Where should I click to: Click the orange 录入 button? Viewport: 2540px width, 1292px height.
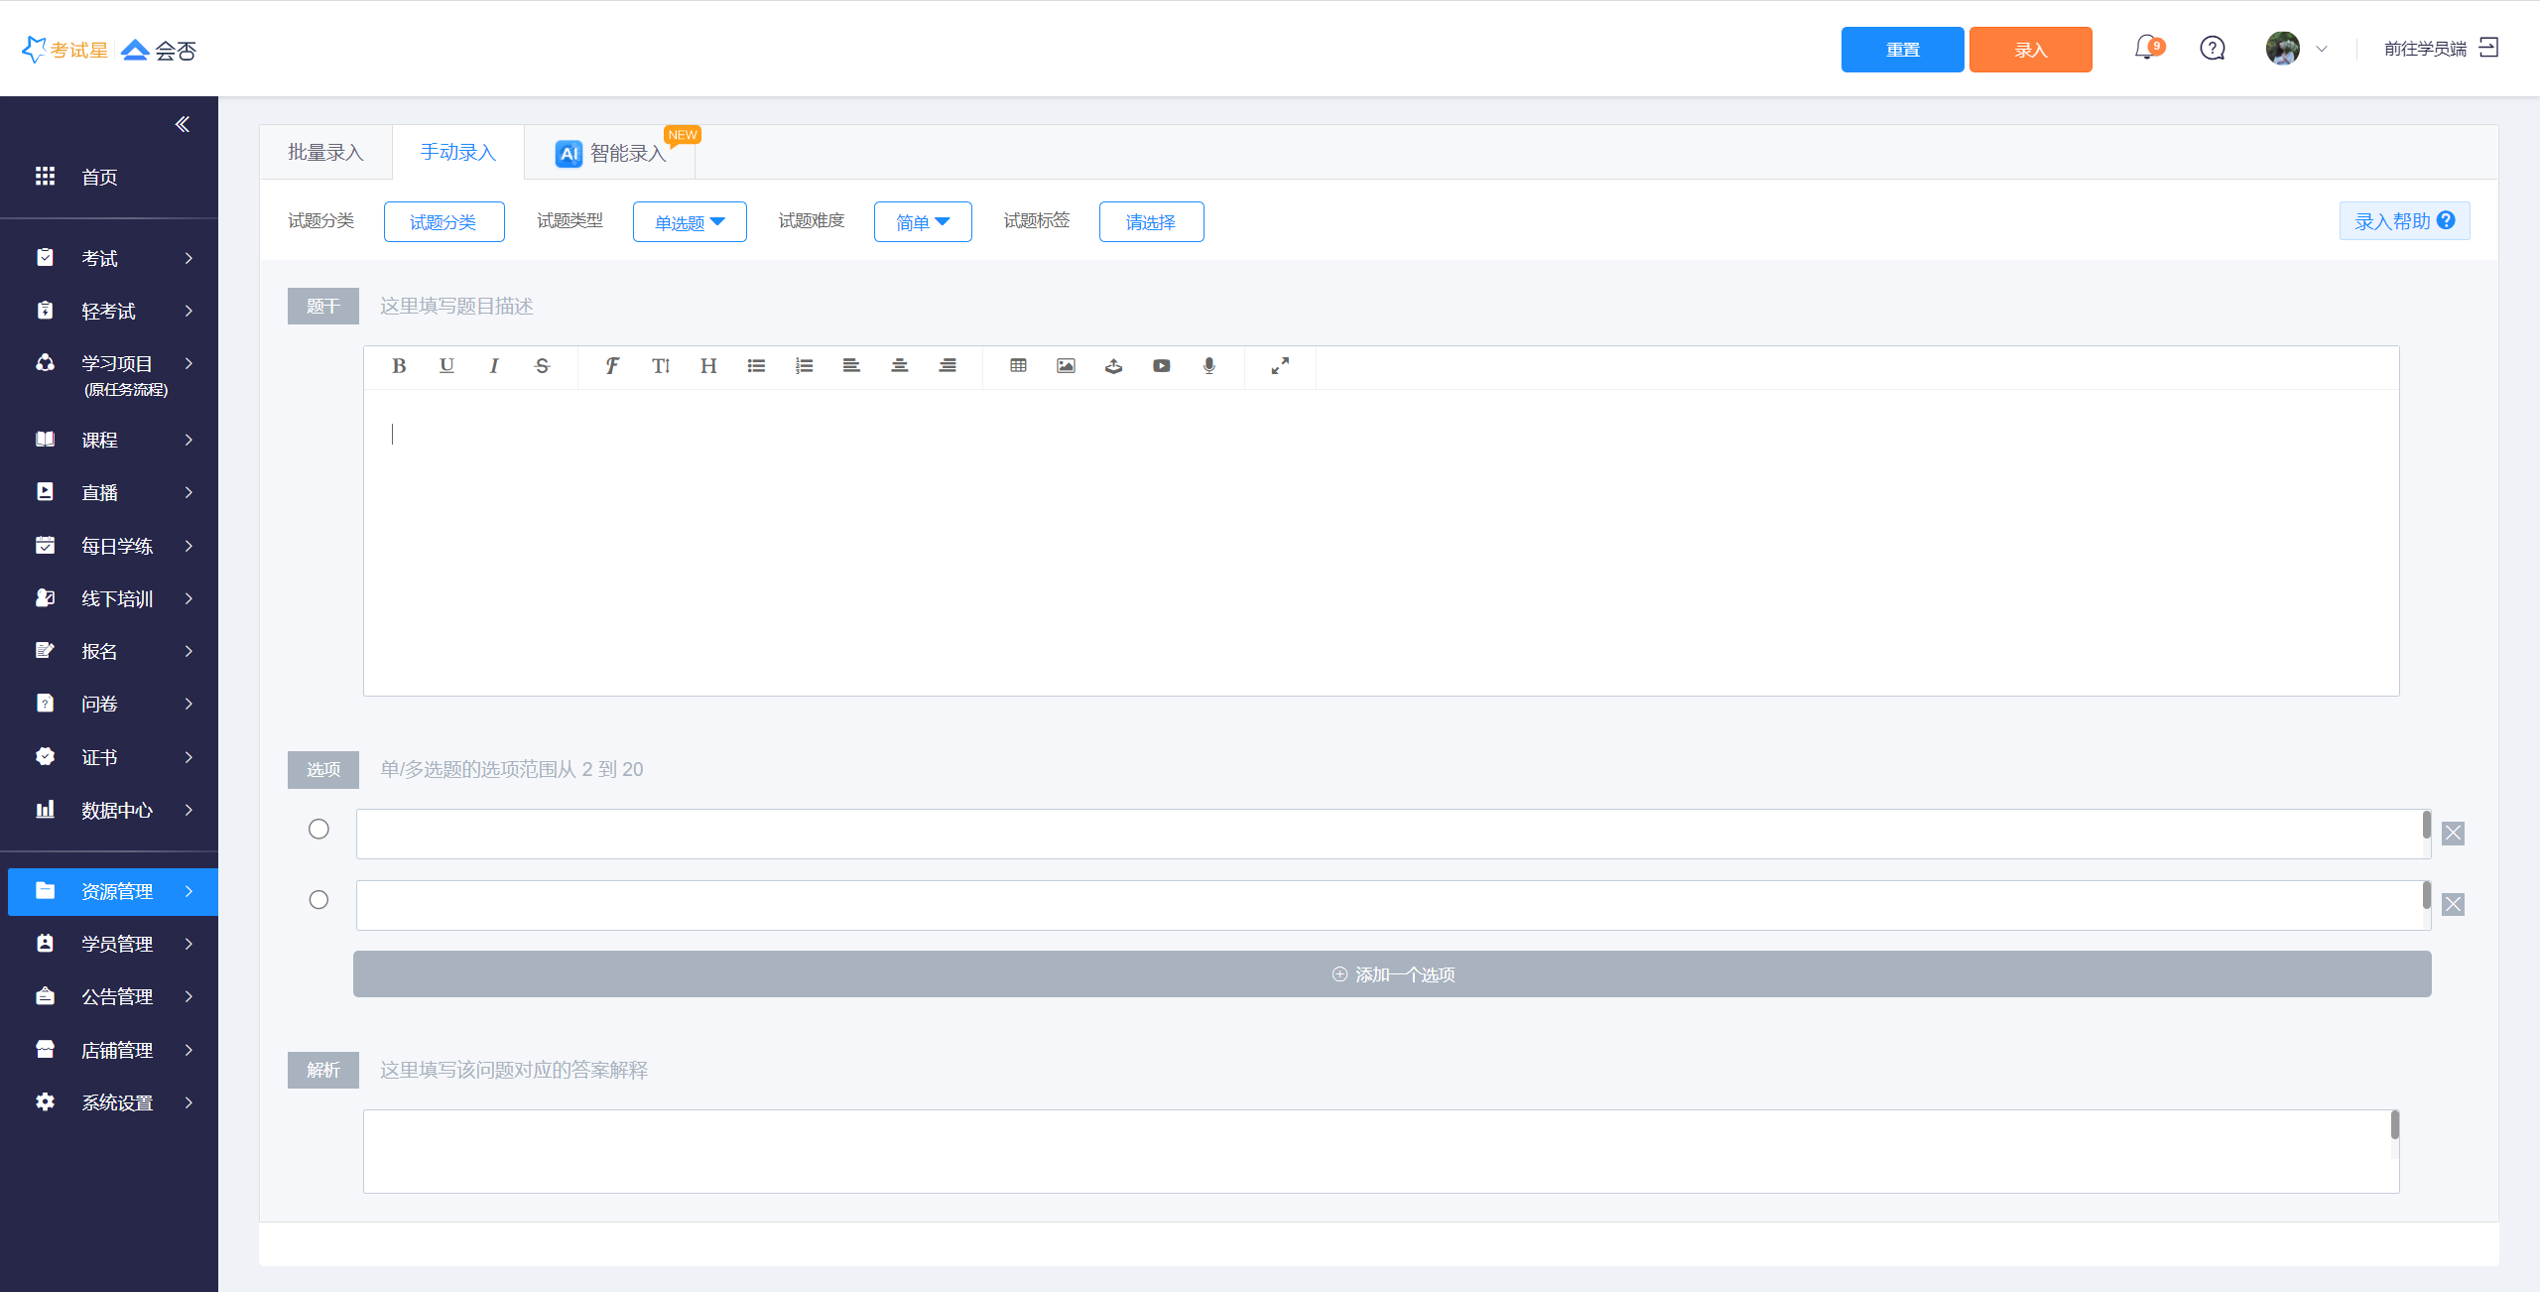point(2030,50)
